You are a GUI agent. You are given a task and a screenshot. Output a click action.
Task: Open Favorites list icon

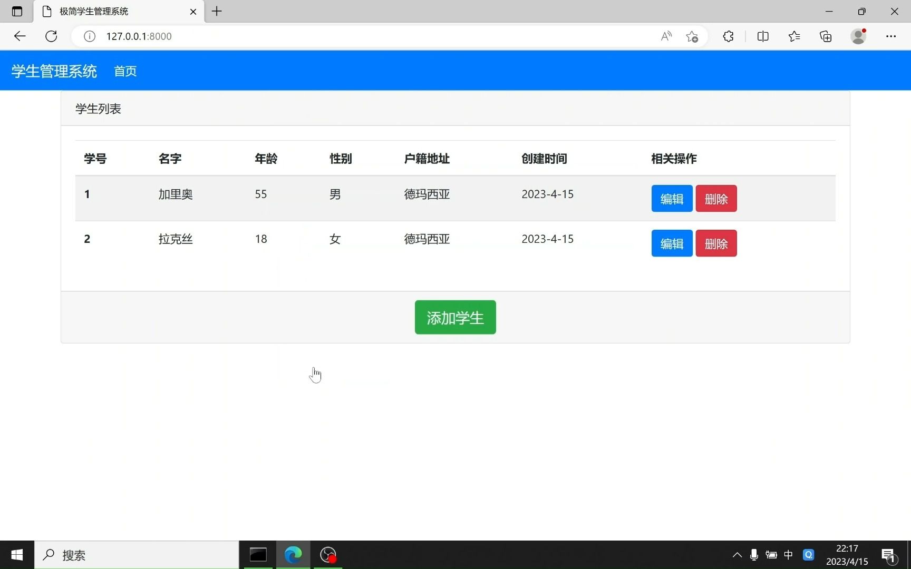coord(794,36)
